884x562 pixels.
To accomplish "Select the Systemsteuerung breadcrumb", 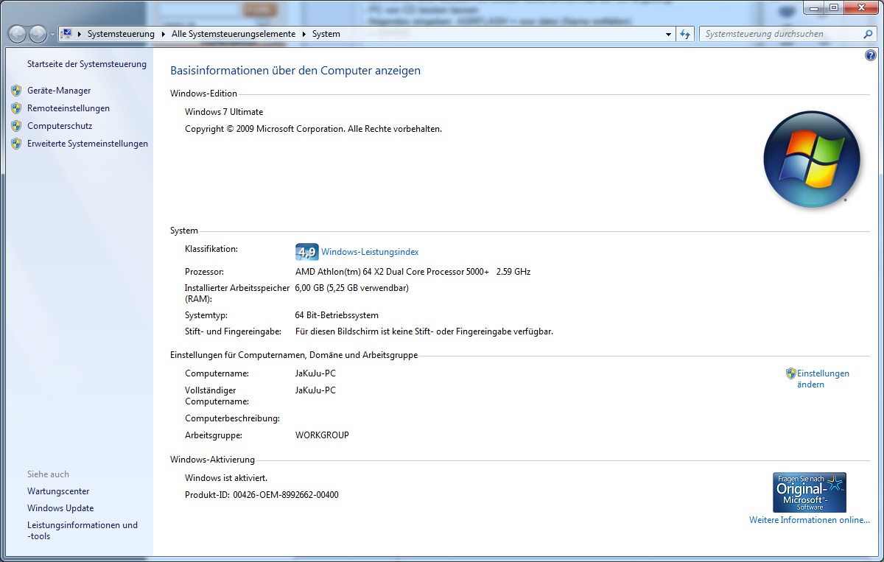I will [x=121, y=34].
